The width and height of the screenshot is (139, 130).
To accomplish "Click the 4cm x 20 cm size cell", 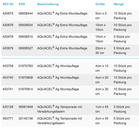I will coord(102,80).
